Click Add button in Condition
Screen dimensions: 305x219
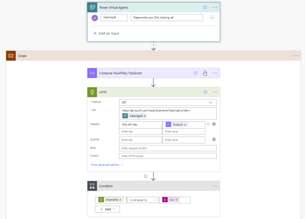pyautogui.click(x=108, y=209)
